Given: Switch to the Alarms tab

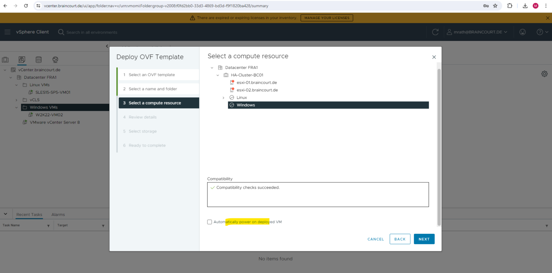Looking at the screenshot, I should 58,214.
